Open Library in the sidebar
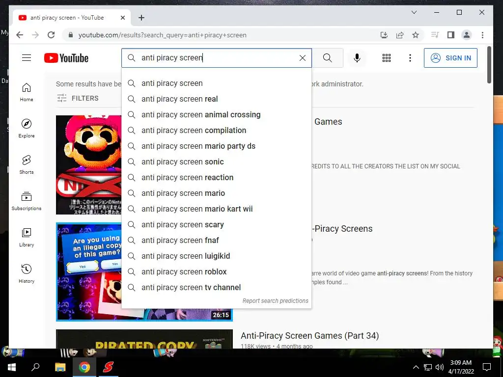Screen dimensions: 503x377 pyautogui.click(x=27, y=237)
